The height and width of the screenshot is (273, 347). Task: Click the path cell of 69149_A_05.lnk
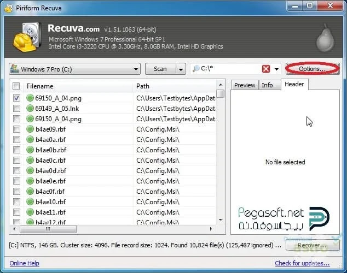[x=175, y=109]
